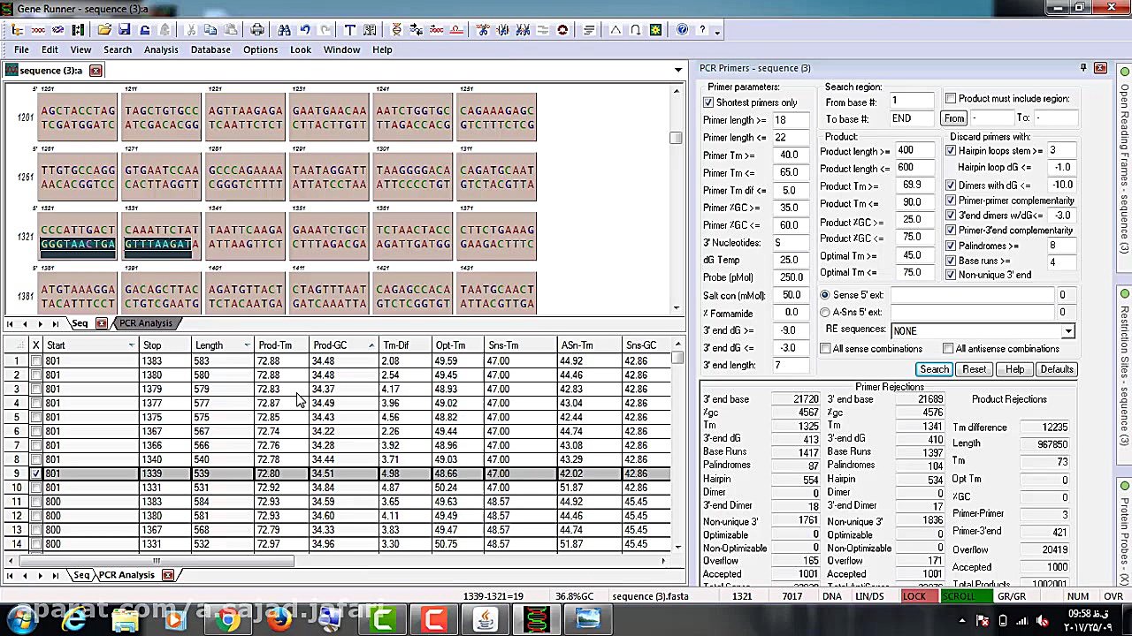Toggle Palindromes checkbox
The width and height of the screenshot is (1132, 636).
(951, 246)
